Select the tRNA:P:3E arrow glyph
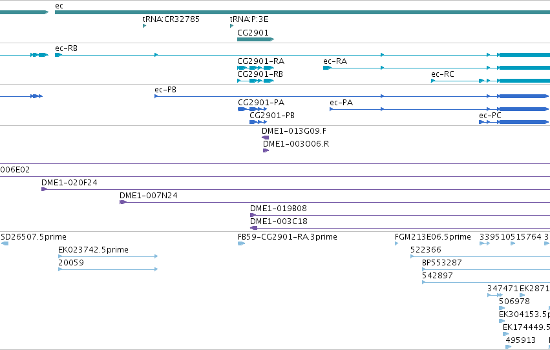The image size is (550, 350). [231, 26]
